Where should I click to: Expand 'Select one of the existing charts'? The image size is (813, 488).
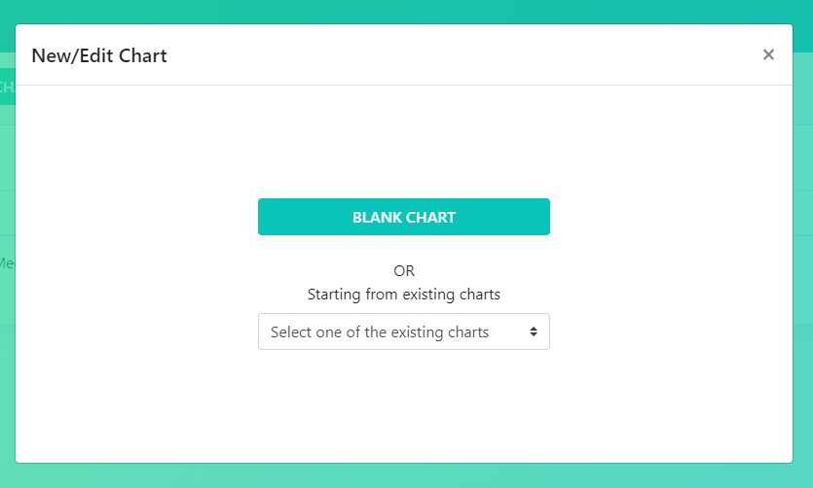(x=403, y=331)
